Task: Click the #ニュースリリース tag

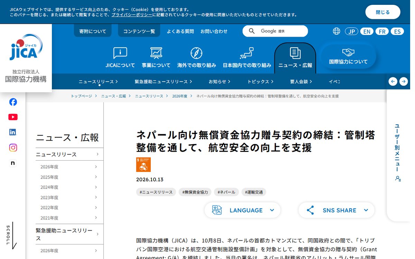Action: coord(156,192)
